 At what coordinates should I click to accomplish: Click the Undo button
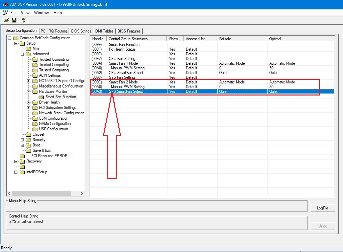pyautogui.click(x=322, y=226)
